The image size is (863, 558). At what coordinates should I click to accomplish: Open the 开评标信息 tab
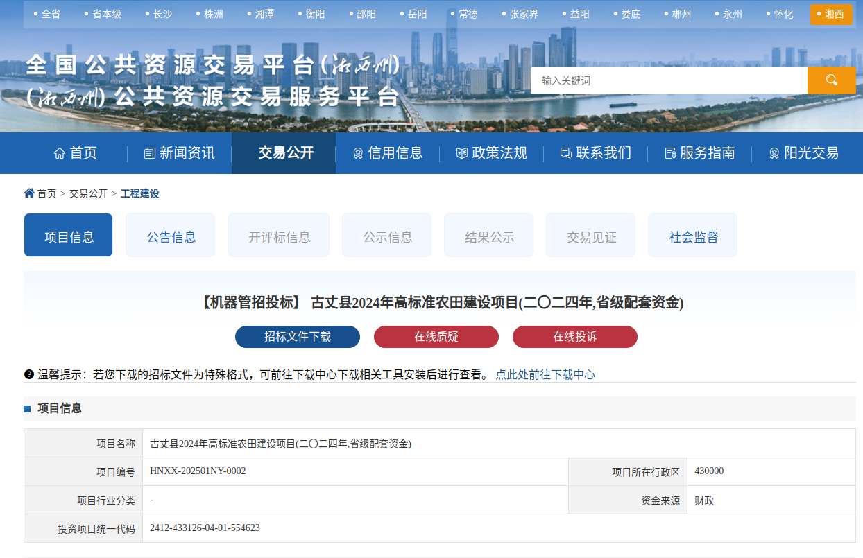279,235
